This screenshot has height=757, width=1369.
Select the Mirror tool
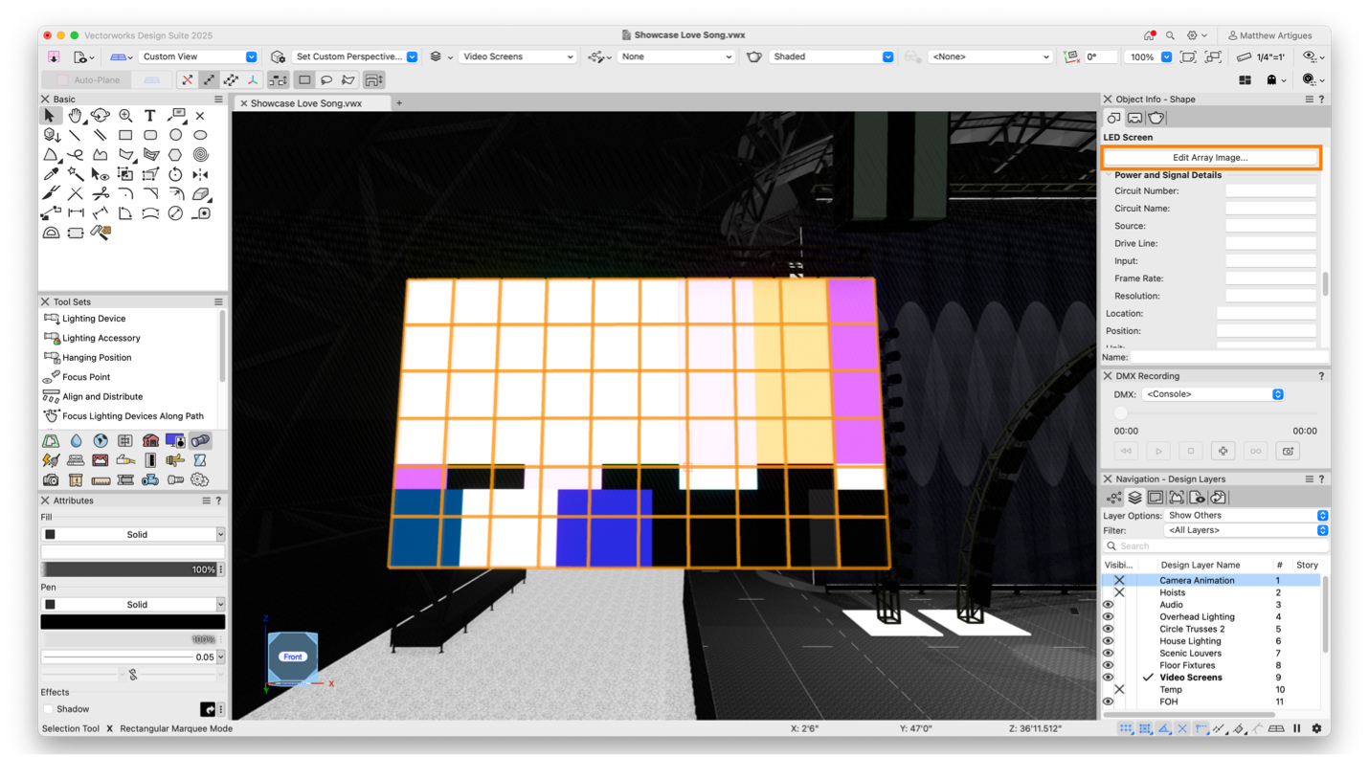pyautogui.click(x=200, y=174)
